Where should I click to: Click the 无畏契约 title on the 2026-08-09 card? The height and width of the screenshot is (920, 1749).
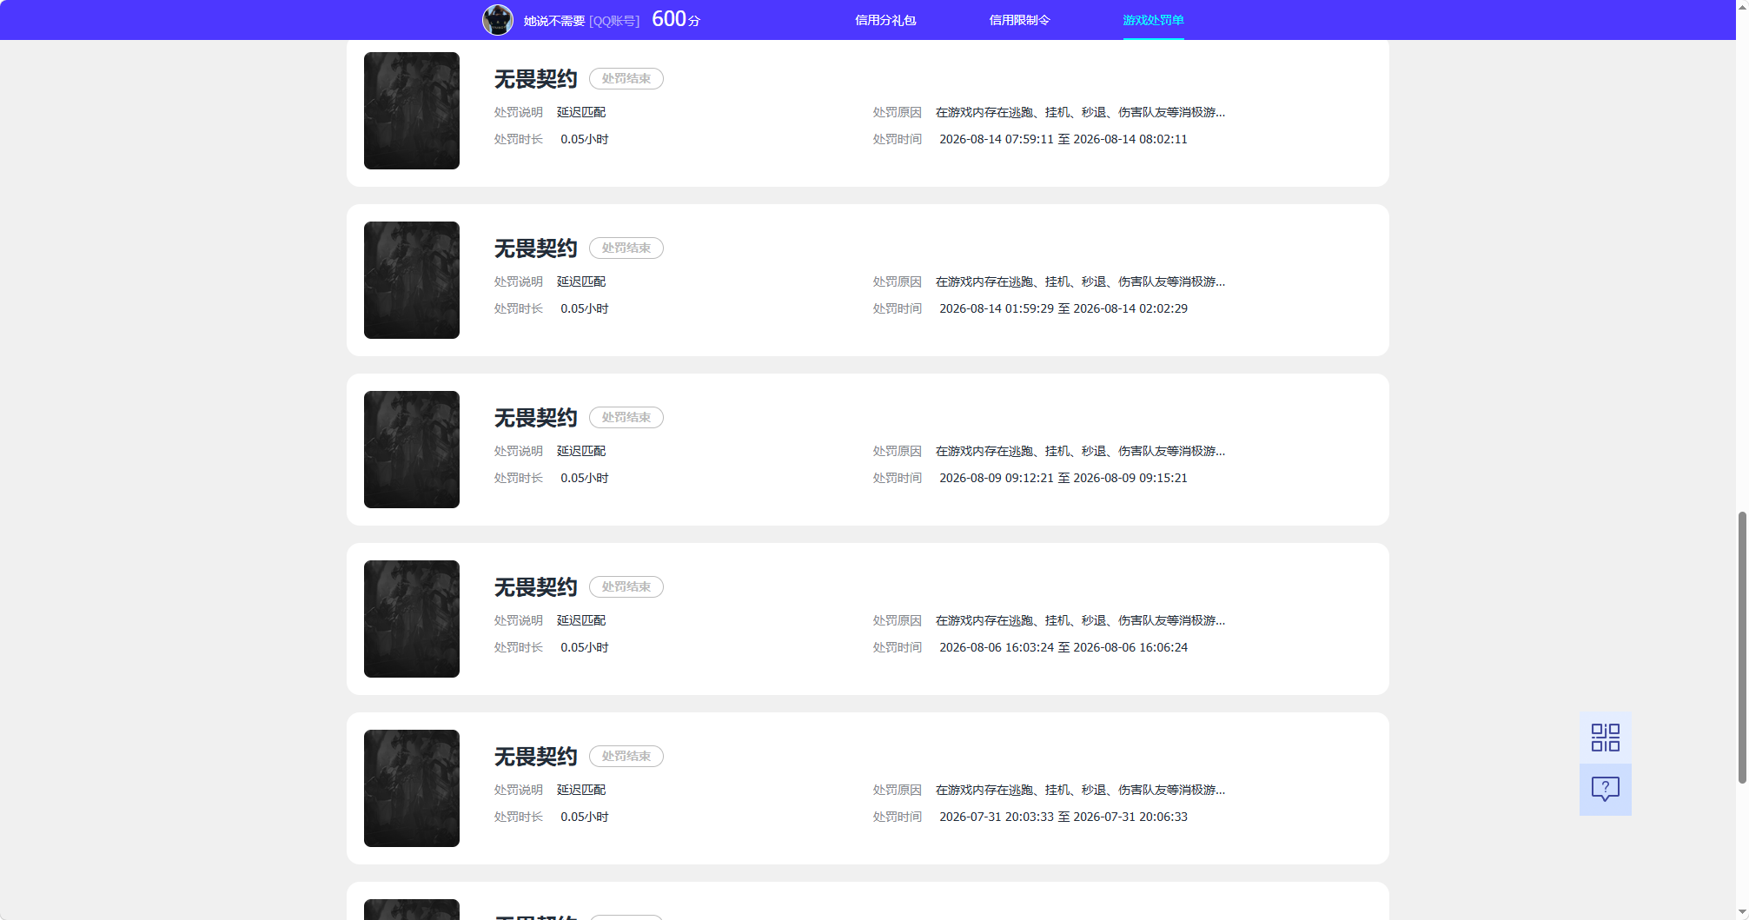[x=536, y=418]
